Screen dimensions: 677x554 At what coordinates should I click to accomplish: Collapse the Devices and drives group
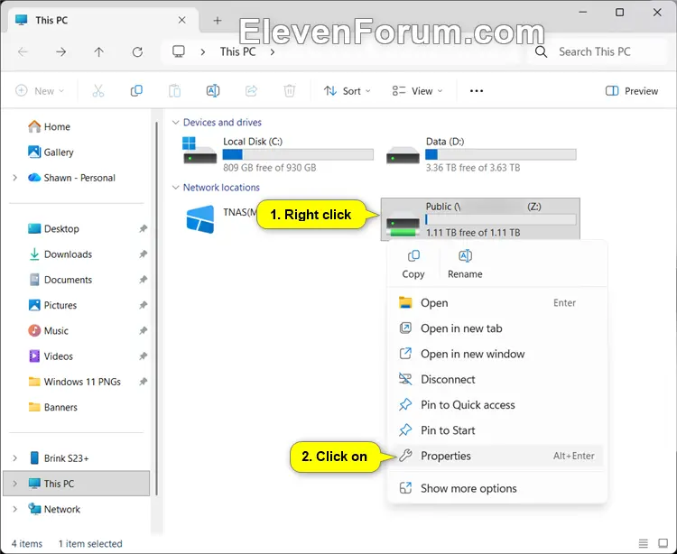(175, 123)
